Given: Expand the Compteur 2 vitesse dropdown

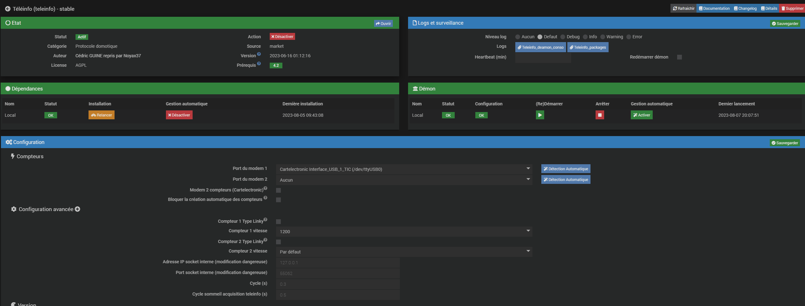Looking at the screenshot, I should (x=404, y=252).
